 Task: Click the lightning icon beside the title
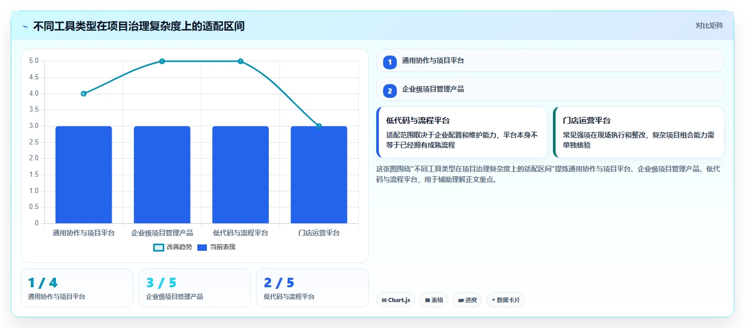tap(25, 26)
